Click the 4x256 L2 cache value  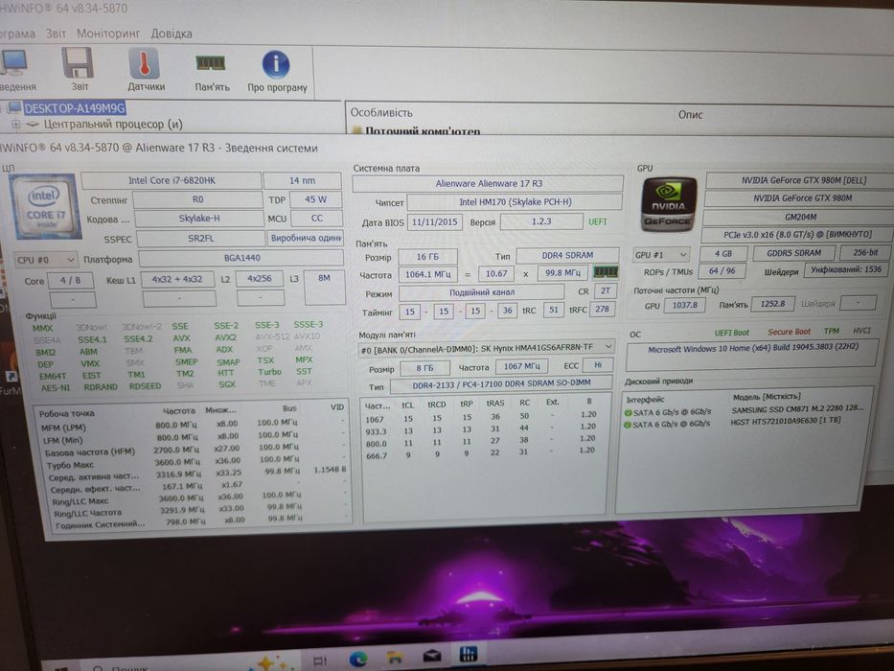point(260,278)
